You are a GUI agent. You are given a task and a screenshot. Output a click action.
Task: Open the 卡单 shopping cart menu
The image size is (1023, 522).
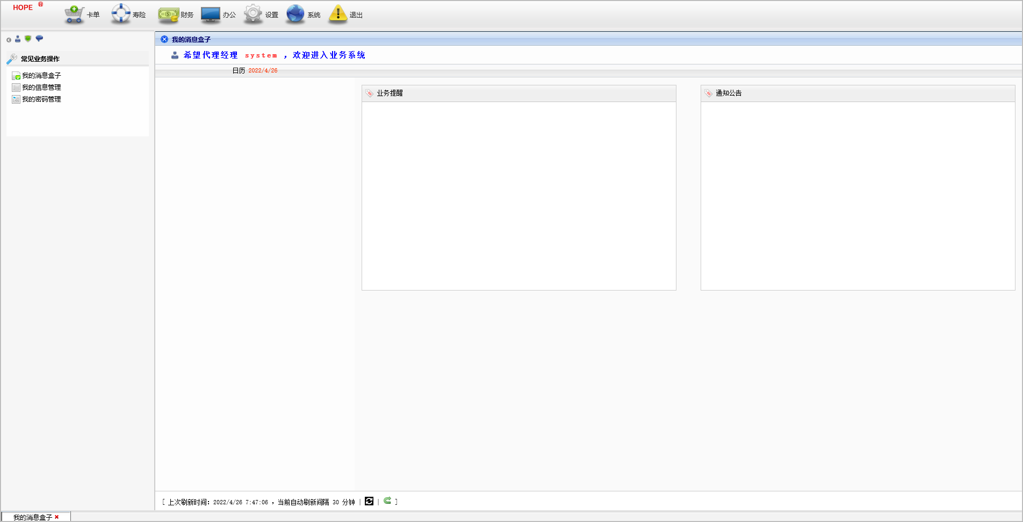click(82, 15)
